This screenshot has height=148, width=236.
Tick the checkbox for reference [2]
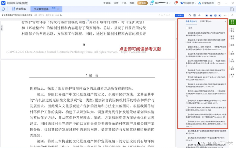click(x=187, y=40)
